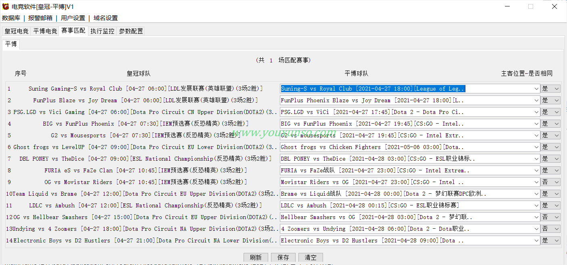Open the LDLC vs Ambush 平博 dropdown
Screen dimensions: 567x265
536,205
